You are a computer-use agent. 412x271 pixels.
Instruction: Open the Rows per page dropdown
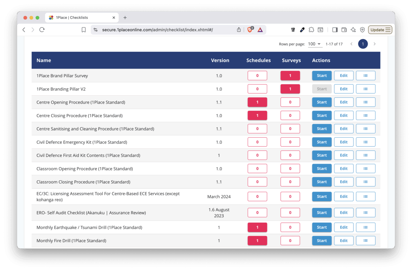(314, 44)
